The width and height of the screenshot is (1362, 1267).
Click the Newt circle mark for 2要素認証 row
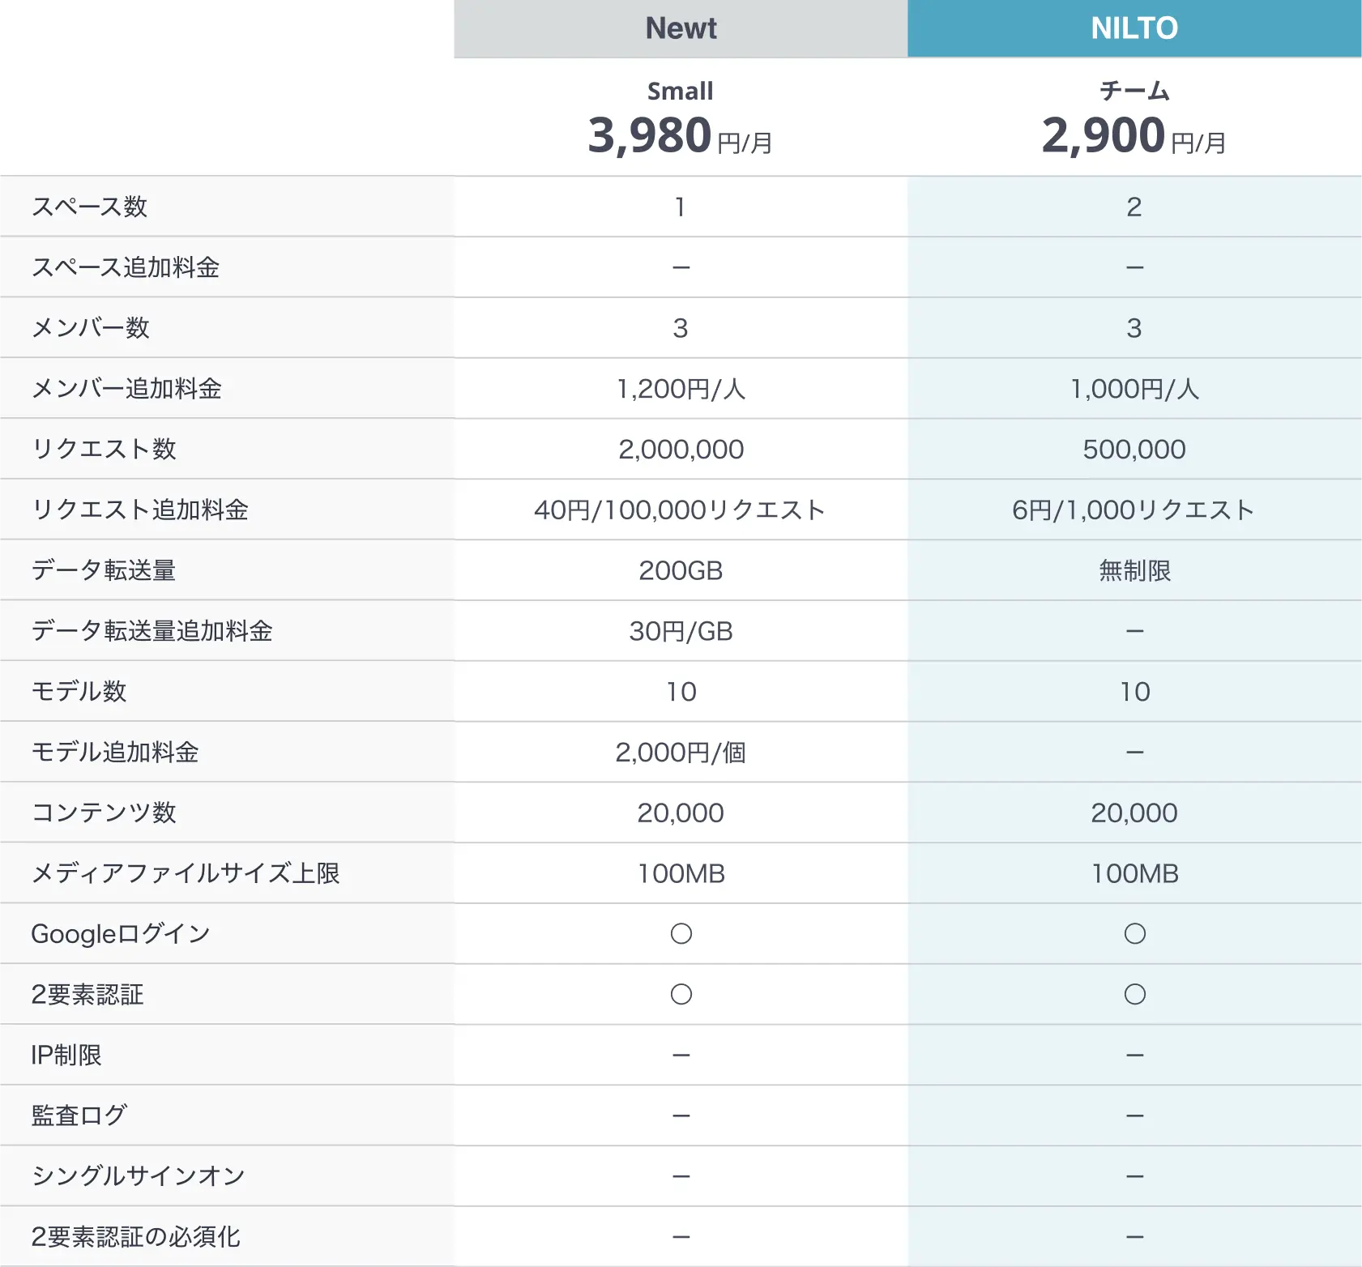(x=681, y=994)
